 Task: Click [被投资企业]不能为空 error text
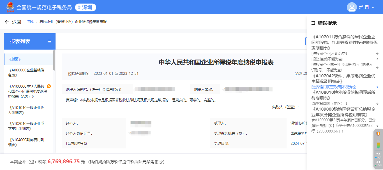point(329,53)
